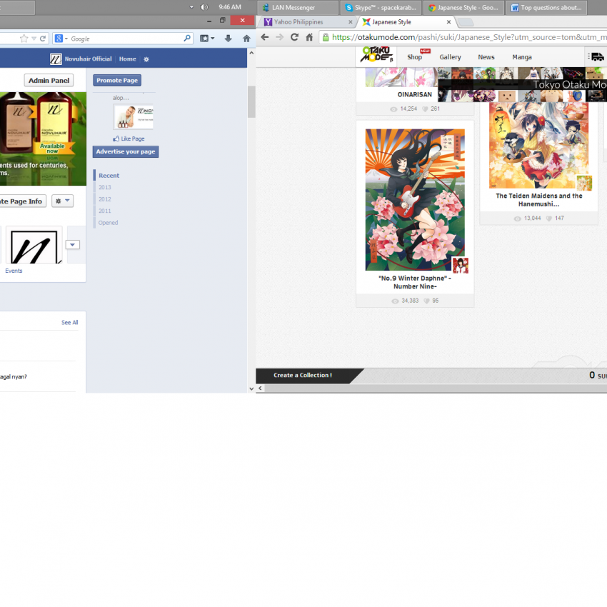Click the volume speaker tray icon
Viewport: 607px width, 607px height.
pos(204,7)
